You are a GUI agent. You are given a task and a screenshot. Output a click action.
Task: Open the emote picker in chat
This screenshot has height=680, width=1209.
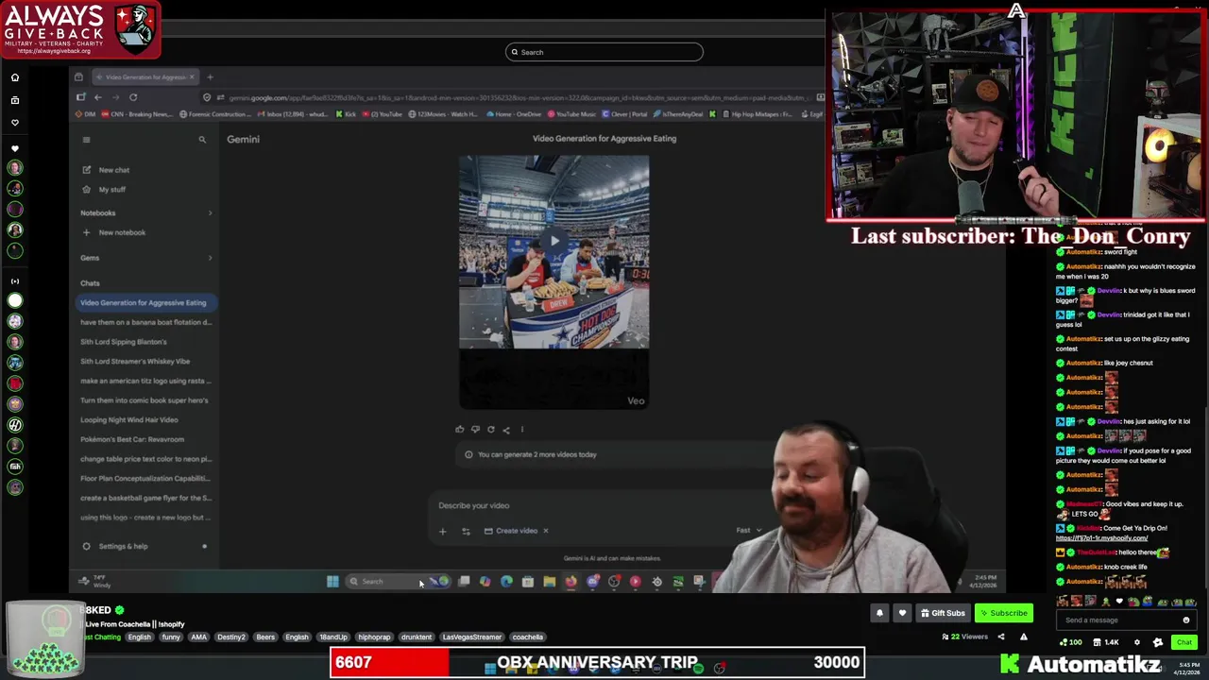(x=1186, y=620)
